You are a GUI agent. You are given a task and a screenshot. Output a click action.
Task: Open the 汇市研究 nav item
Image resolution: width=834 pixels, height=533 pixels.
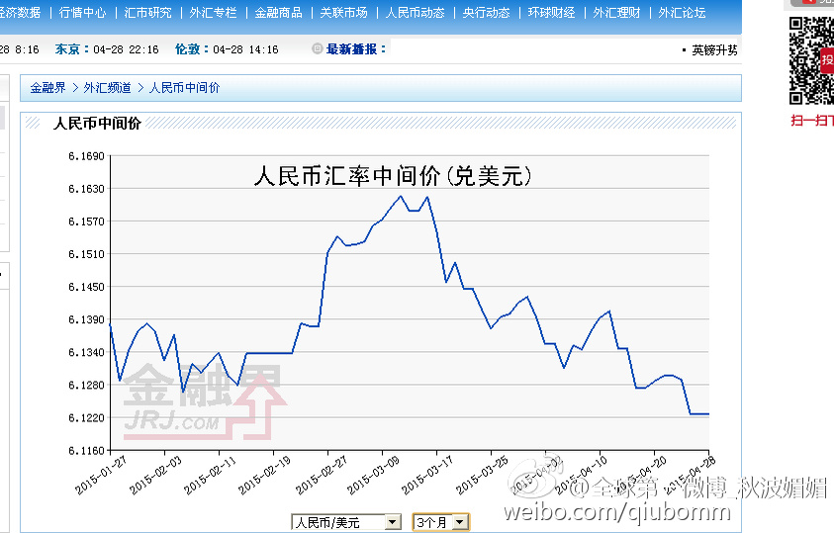(x=147, y=13)
